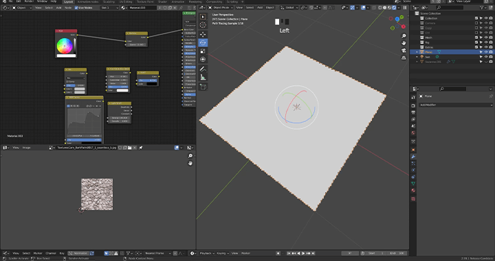Click the RGB node white color swatch

[x=66, y=56]
